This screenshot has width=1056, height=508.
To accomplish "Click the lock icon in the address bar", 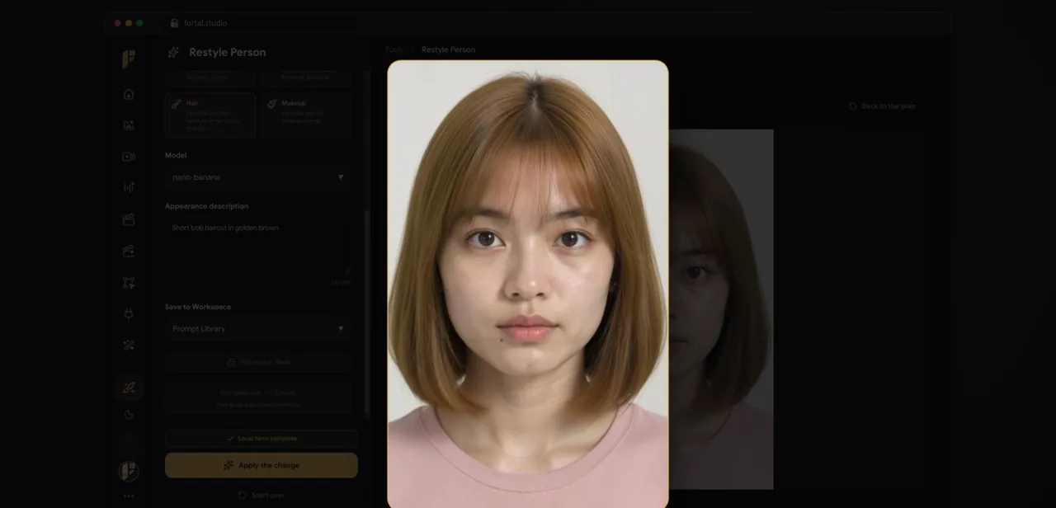I will tap(174, 23).
